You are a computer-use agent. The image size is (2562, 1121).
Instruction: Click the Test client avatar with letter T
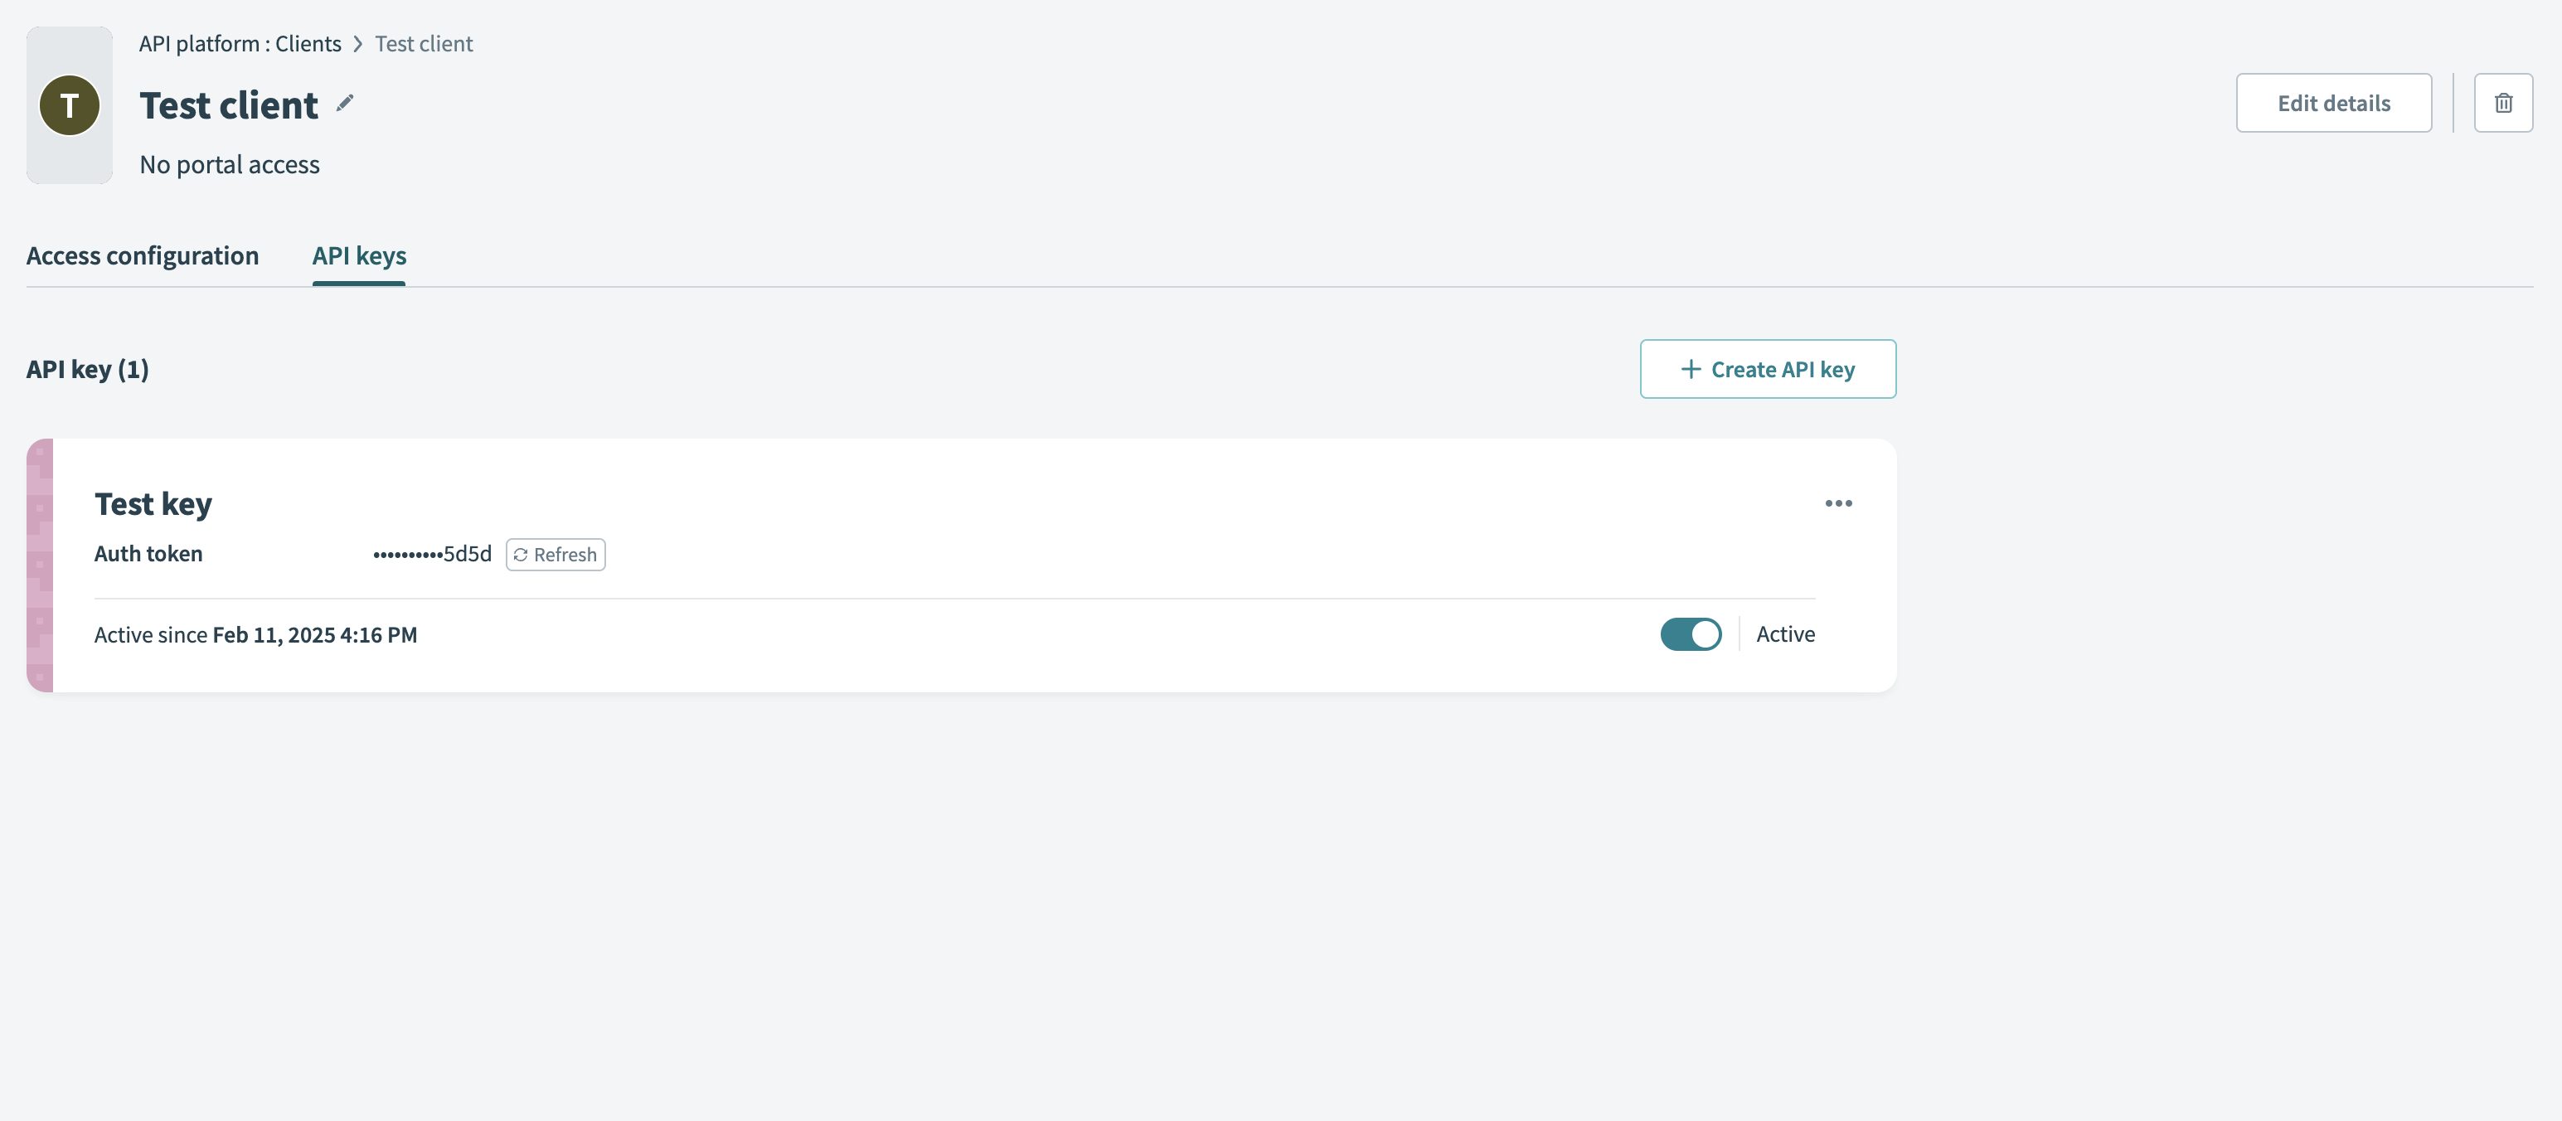69,104
